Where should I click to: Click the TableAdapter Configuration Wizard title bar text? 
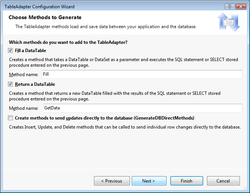(39, 6)
